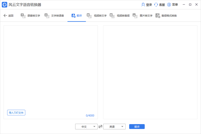The height and width of the screenshot is (134, 201).
Task: Click 登录 to sign in
Action: click(x=147, y=5)
